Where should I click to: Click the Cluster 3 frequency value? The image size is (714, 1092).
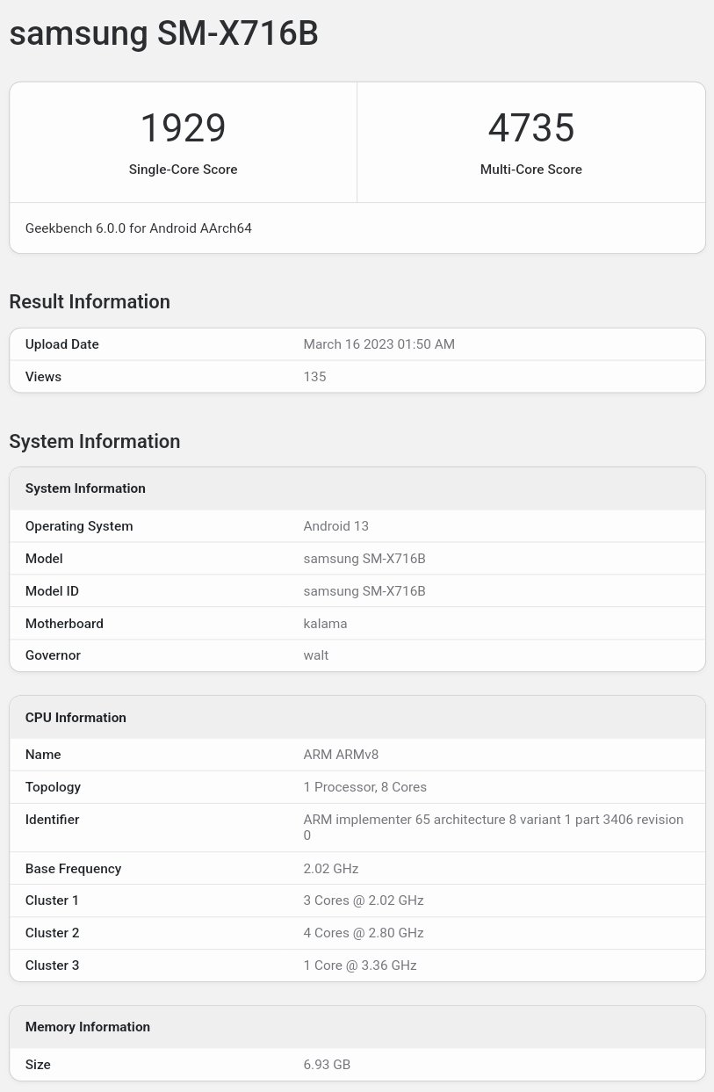click(x=359, y=965)
